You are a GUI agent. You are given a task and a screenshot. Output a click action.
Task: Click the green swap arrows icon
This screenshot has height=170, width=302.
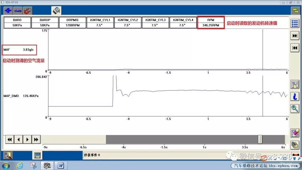pyautogui.click(x=295, y=10)
